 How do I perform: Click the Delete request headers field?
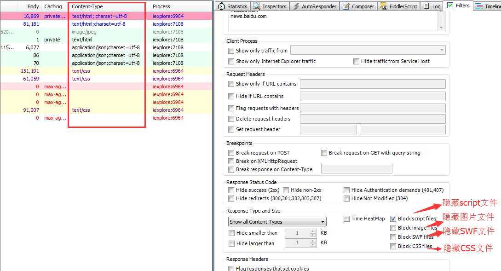tap(373, 119)
